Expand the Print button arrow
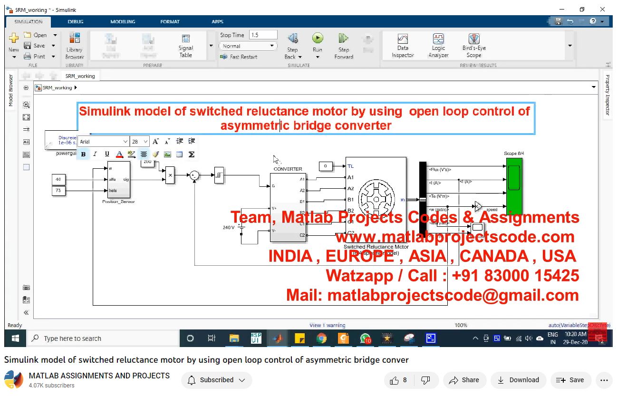617x396 pixels. [53, 56]
